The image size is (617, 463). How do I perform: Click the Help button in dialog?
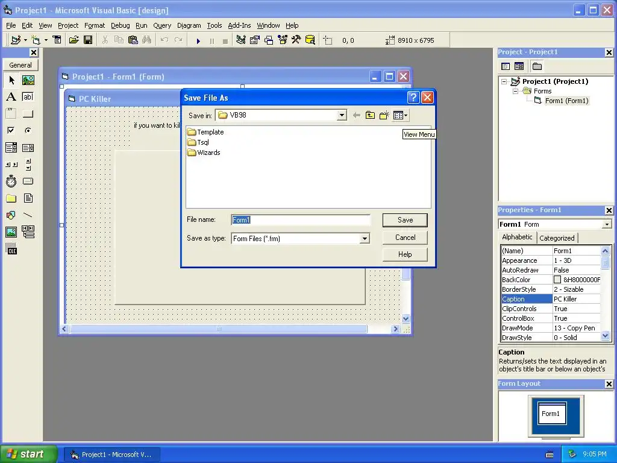[x=405, y=254]
